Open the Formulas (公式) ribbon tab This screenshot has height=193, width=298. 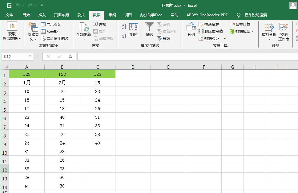81,15
